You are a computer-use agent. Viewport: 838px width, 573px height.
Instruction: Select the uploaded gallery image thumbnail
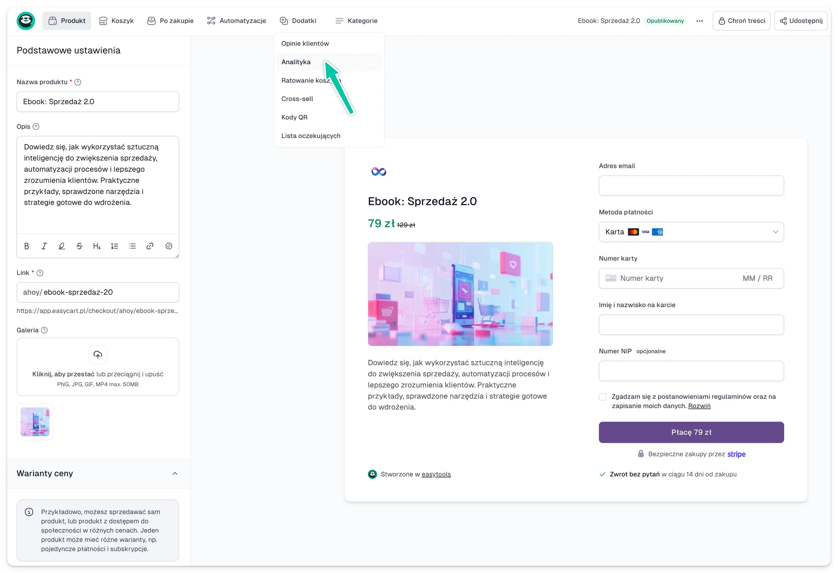35,422
